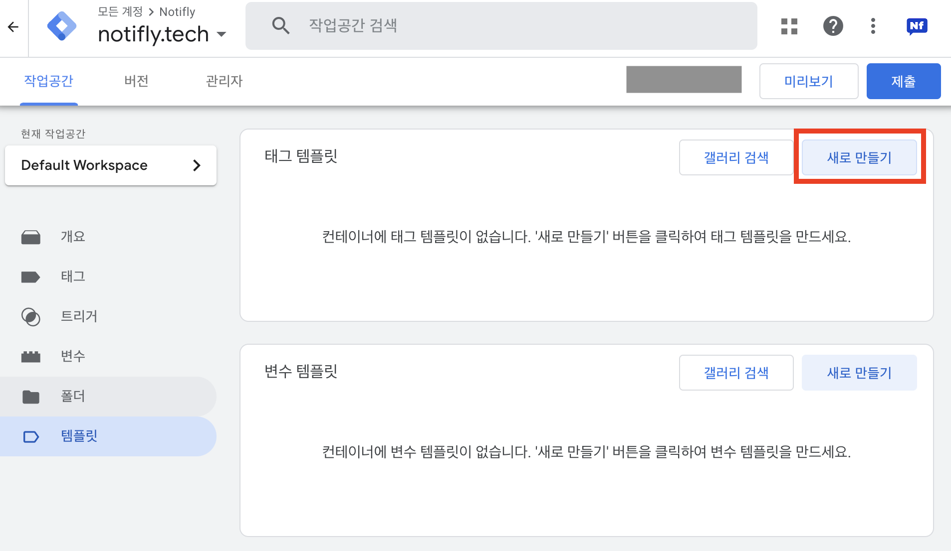Switch to the 버전 (Versions) tab
Screen dimensions: 951x551
pyautogui.click(x=136, y=81)
